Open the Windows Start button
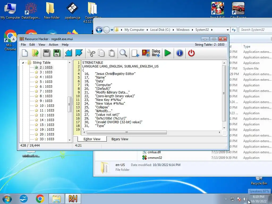 coord(7,199)
